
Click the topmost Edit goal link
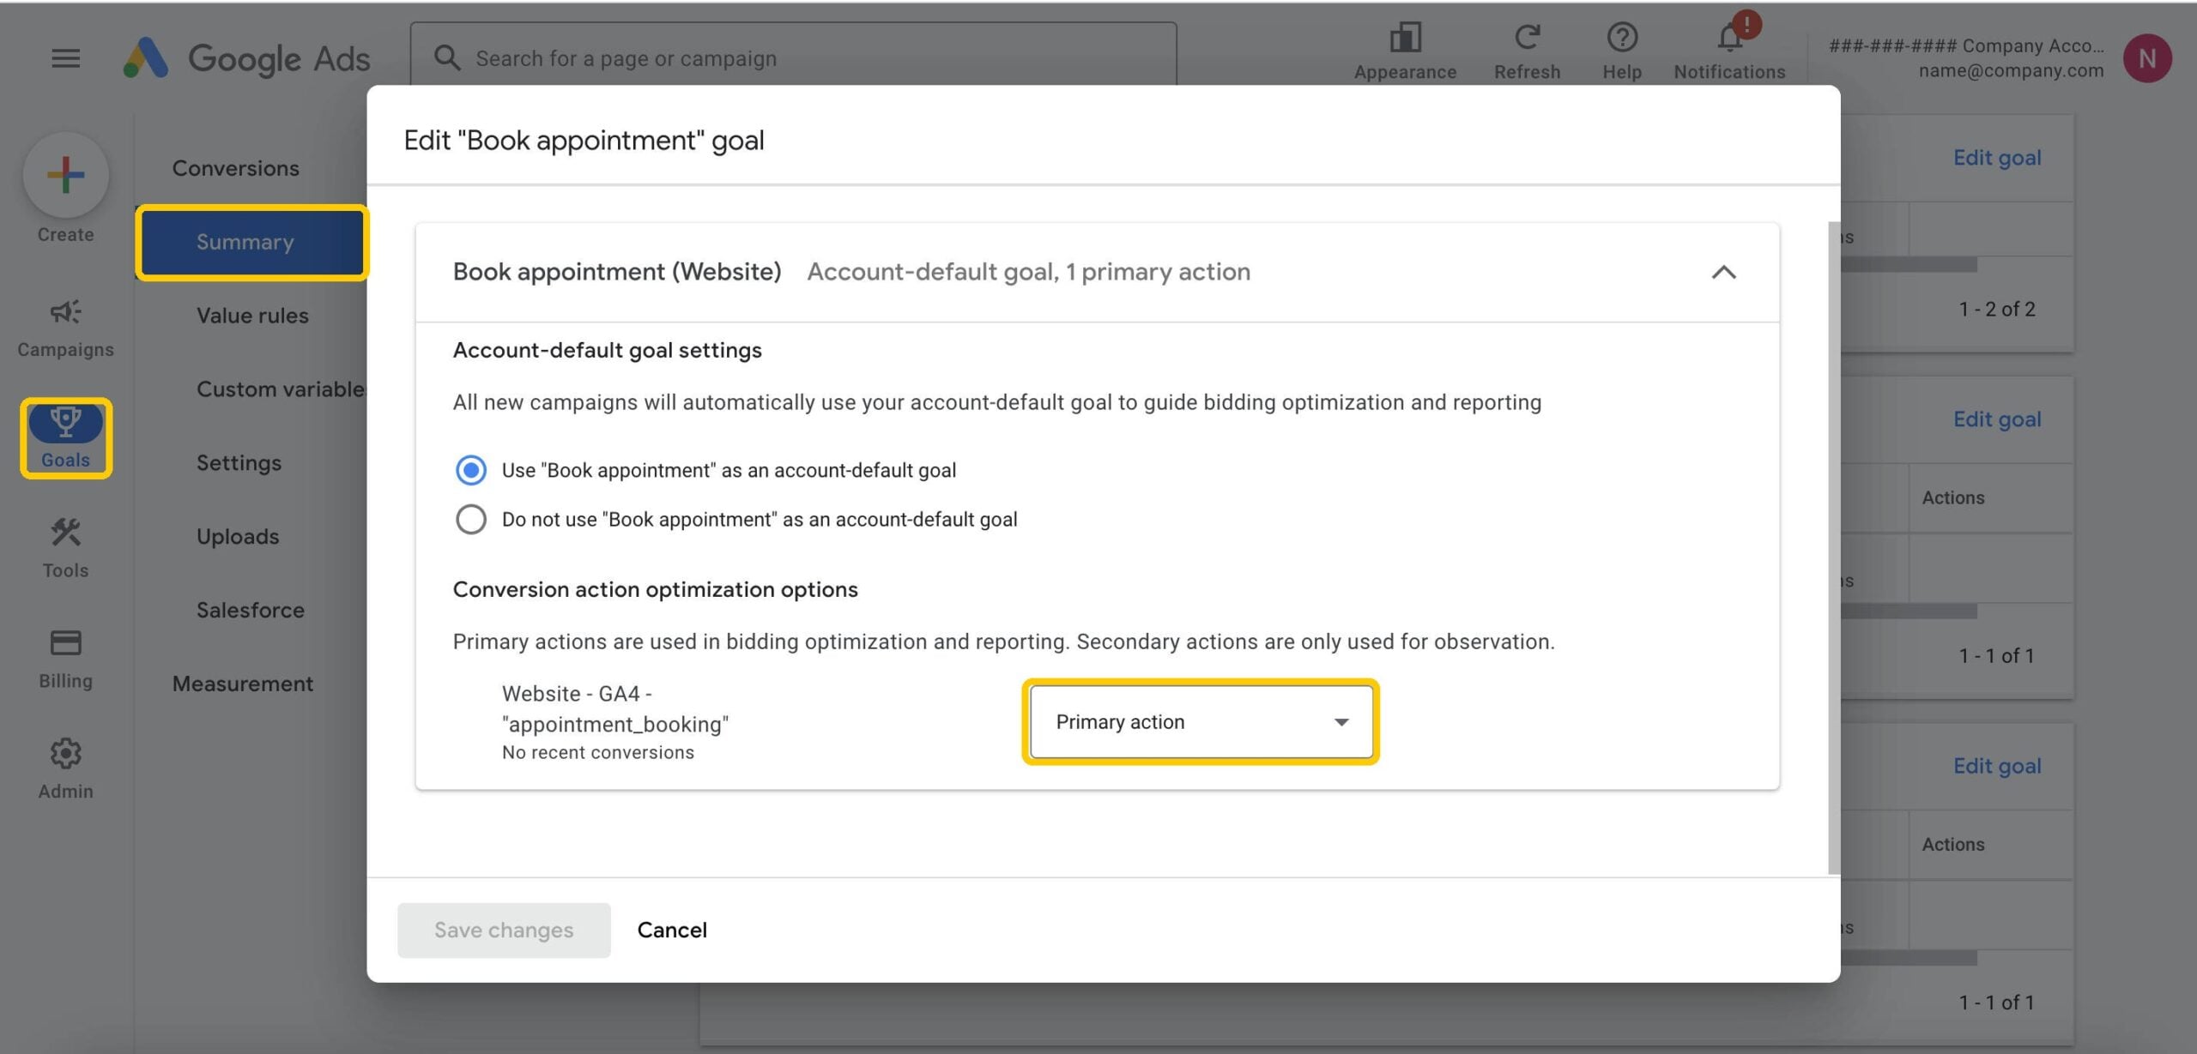[x=1997, y=158]
